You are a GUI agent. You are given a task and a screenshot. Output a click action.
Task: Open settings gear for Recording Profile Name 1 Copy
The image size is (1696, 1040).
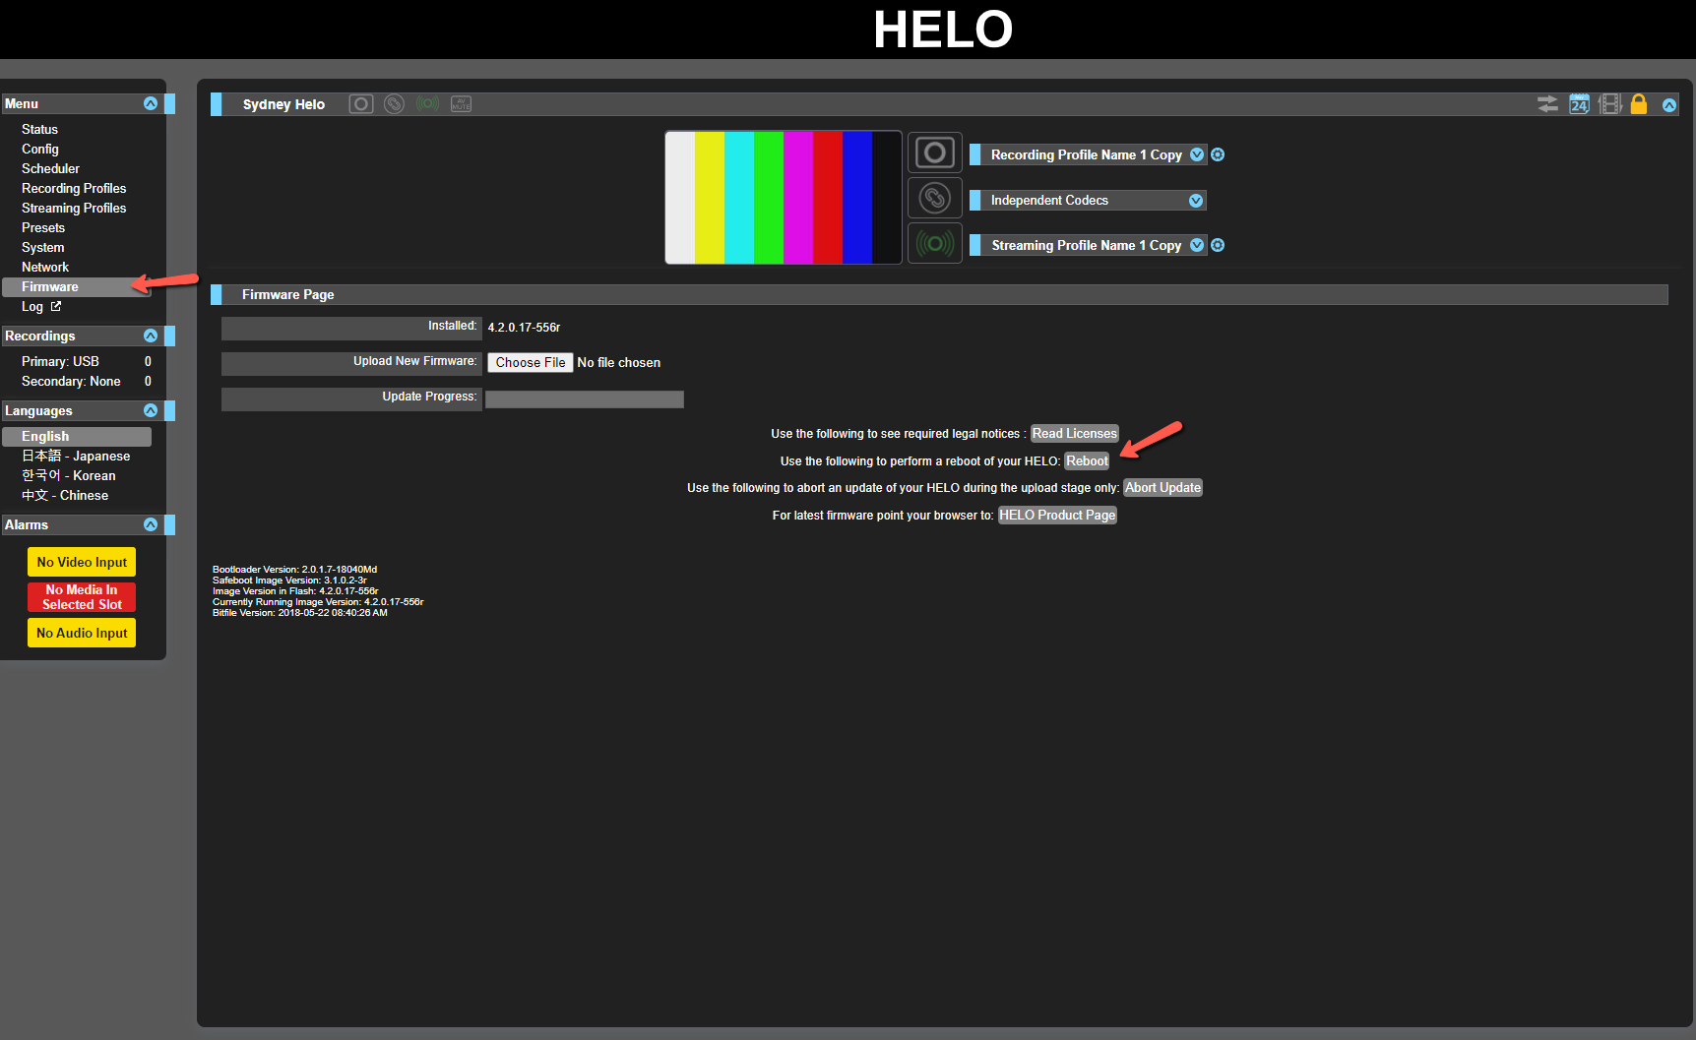1218,154
